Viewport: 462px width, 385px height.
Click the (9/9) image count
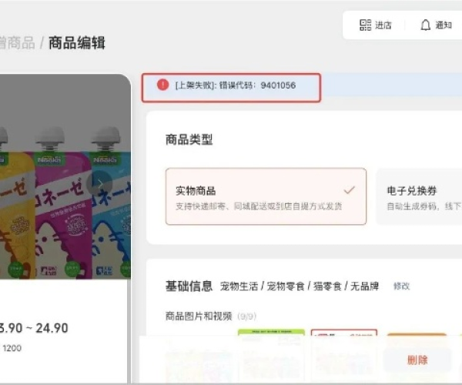click(x=246, y=316)
